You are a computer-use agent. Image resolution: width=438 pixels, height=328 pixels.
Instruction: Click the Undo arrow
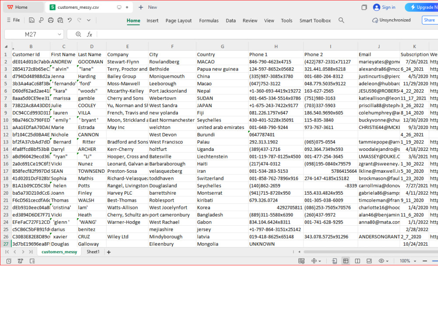pyautogui.click(x=70, y=20)
